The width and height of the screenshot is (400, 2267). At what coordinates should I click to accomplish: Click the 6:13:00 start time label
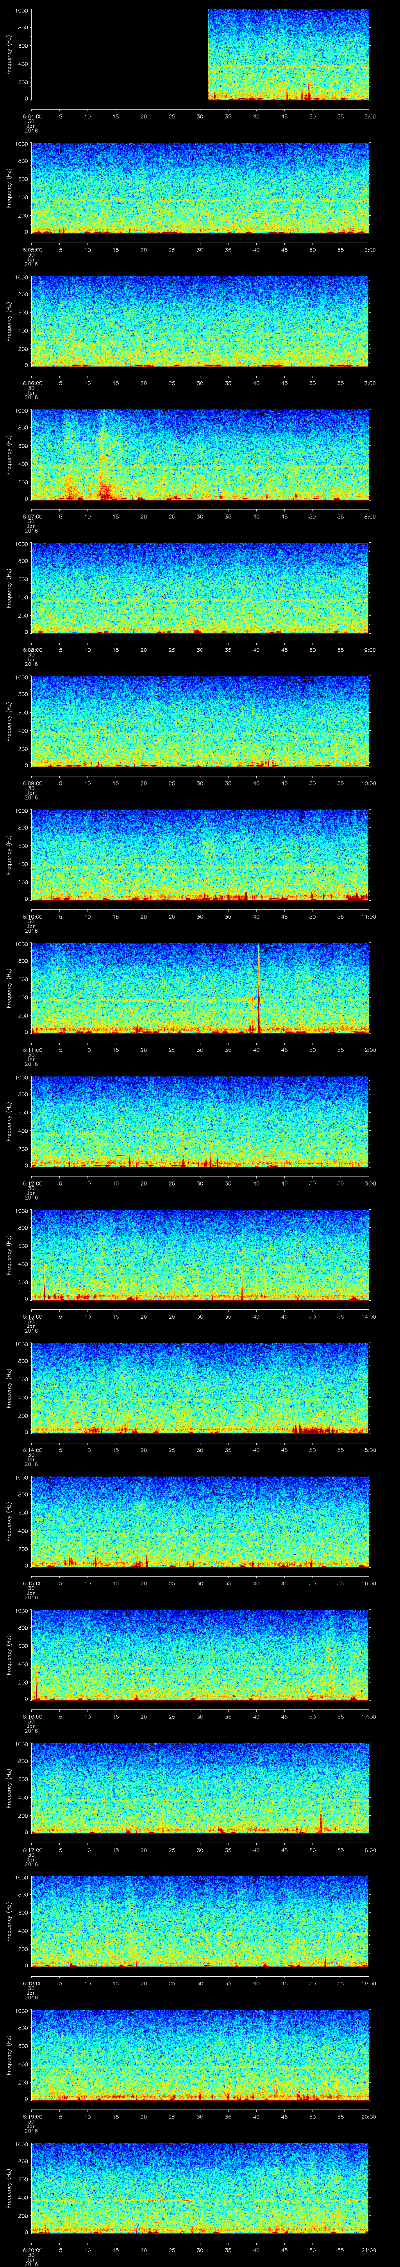[32, 1316]
